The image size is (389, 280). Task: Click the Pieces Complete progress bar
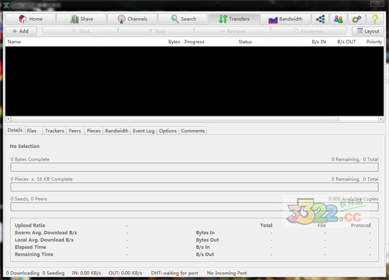pos(194,187)
